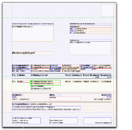The image size is (132, 130).
Task: Select the large invoice address field at top left
Action: [33, 33]
